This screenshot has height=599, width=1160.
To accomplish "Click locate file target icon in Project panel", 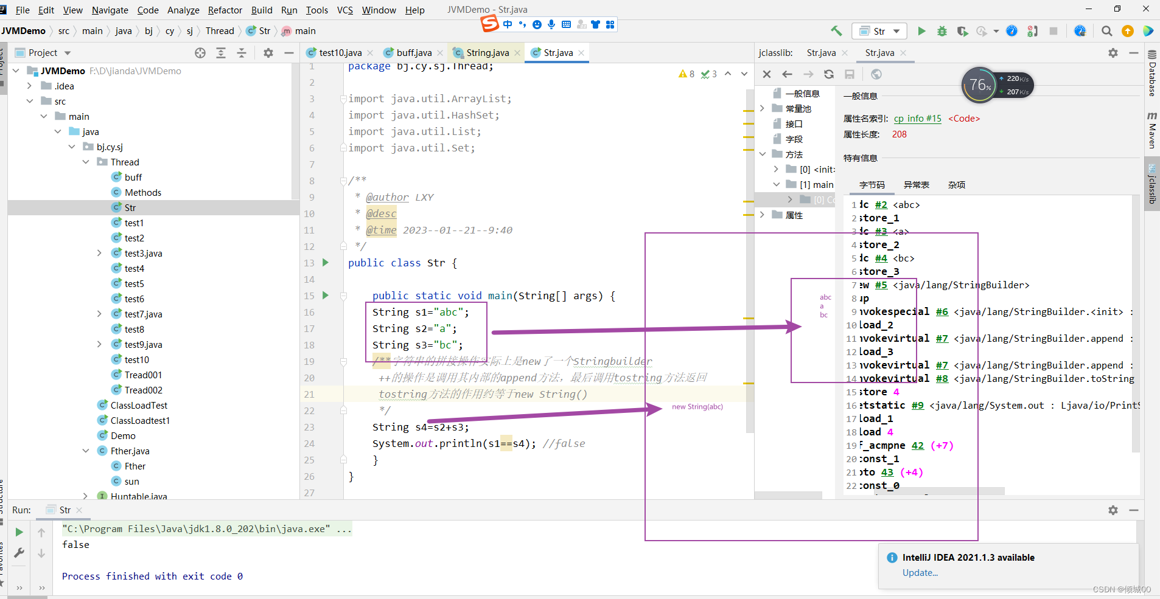I will (200, 53).
